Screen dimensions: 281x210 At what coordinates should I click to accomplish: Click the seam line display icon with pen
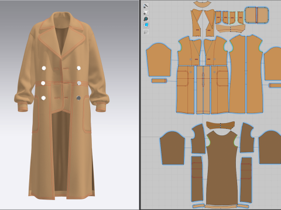click(x=146, y=6)
